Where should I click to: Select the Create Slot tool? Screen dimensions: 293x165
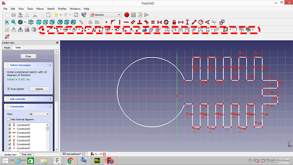click(117, 30)
